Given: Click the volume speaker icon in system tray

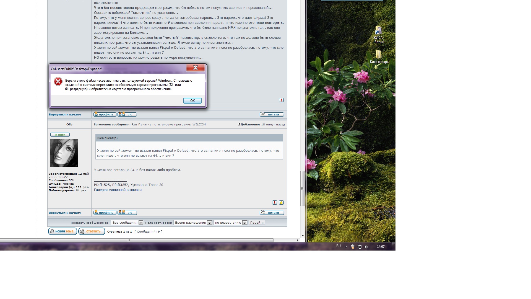Looking at the screenshot, I should pyautogui.click(x=366, y=247).
